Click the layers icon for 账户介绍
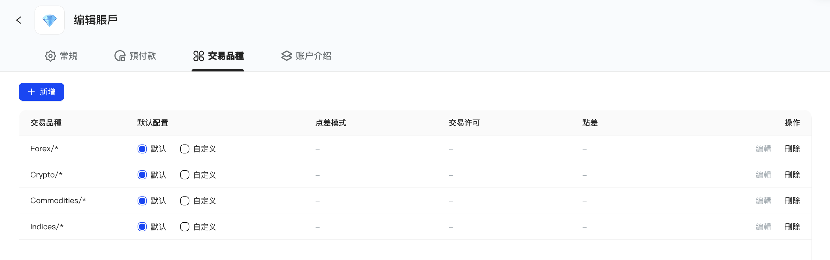The image size is (830, 260). click(x=287, y=56)
